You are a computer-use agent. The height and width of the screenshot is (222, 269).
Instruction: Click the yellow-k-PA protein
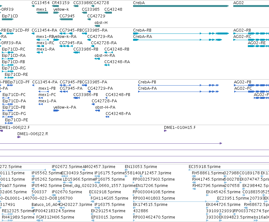coord(56,111)
